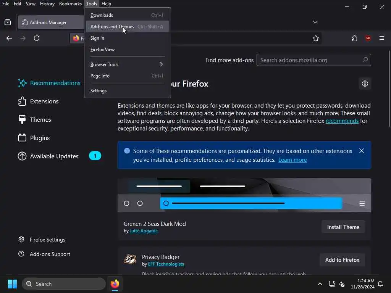Open the Jutte Angarde author link
The height and width of the screenshot is (293, 391).
[144, 231]
